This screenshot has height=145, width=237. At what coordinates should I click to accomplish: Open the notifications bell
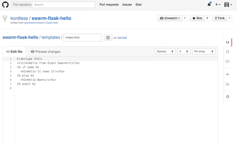point(209,4)
